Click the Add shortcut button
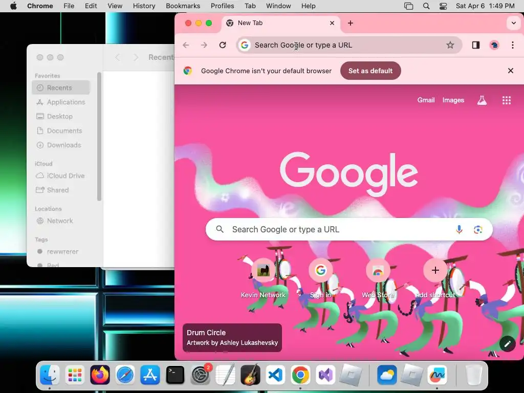This screenshot has width=524, height=393. coord(435,278)
